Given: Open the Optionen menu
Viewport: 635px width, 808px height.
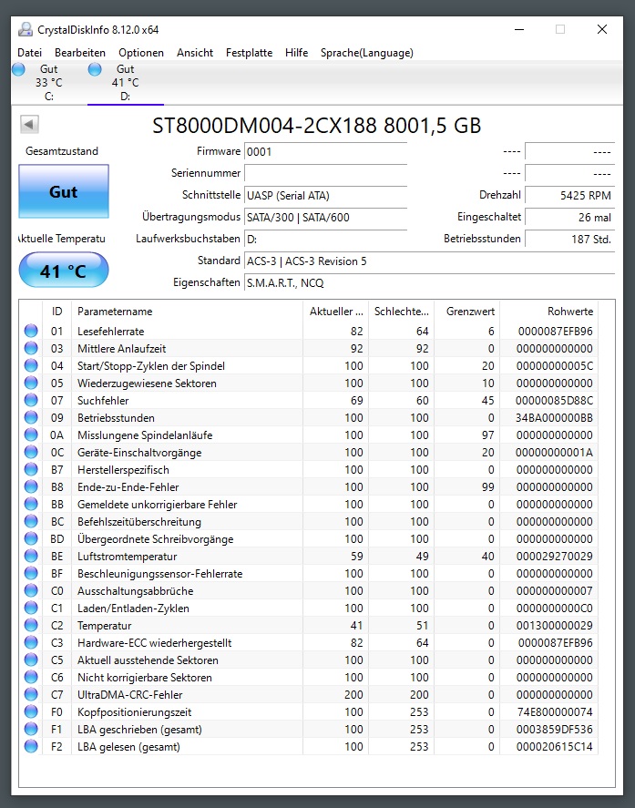Looking at the screenshot, I should pyautogui.click(x=140, y=53).
